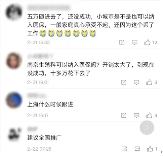Share the 五万砸进去了 comment
163x156 pixels.
pyautogui.click(x=122, y=42)
